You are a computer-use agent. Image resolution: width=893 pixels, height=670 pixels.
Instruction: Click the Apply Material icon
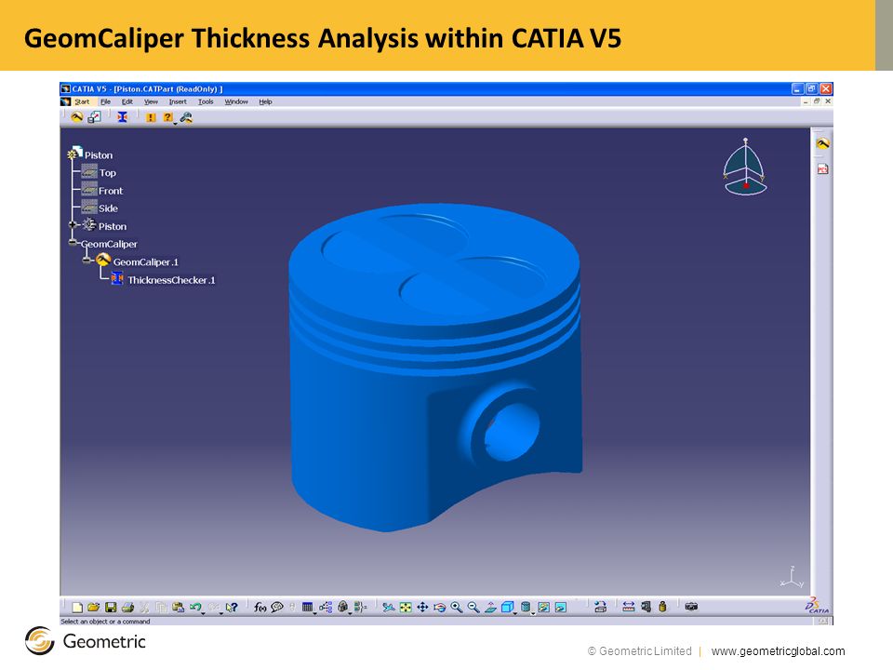pos(600,608)
